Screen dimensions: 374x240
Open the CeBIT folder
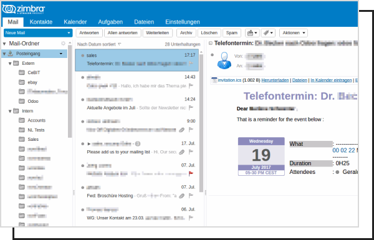(34, 72)
